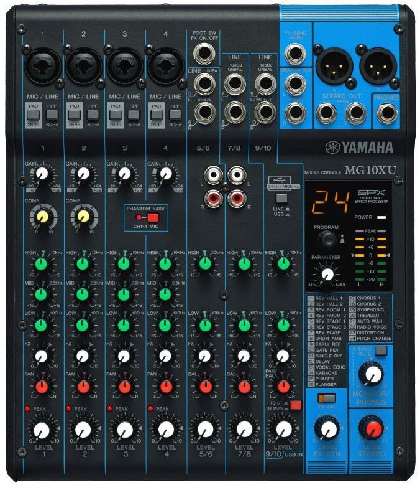Click the channel 1 yellow COMP knob
Viewport: 420px width, 485px height.
point(43,217)
